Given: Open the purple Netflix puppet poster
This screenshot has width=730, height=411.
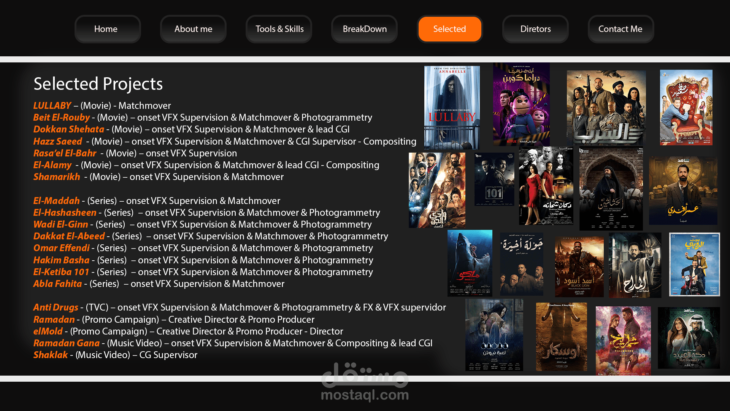Looking at the screenshot, I should (521, 104).
